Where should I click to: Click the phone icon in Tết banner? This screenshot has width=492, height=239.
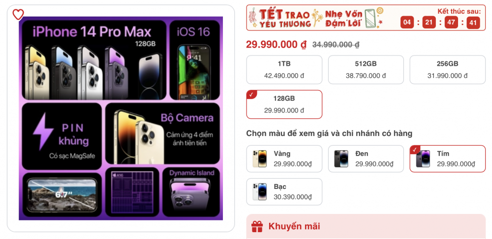370,18
